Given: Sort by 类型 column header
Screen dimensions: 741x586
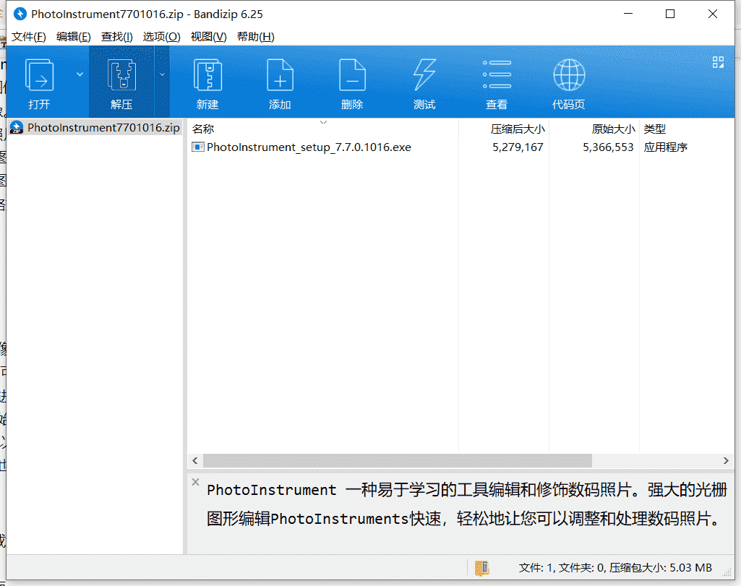Looking at the screenshot, I should tap(654, 129).
